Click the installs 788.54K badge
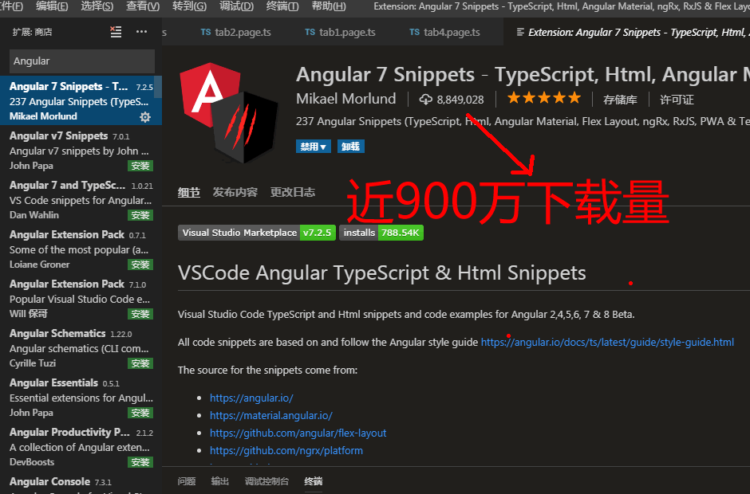Image resolution: width=750 pixels, height=494 pixels. coord(381,233)
